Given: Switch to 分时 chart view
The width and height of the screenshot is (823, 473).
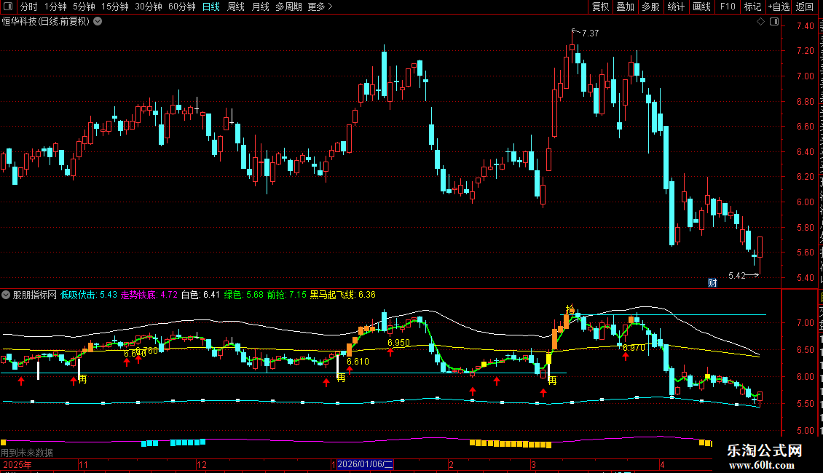Looking at the screenshot, I should (29, 7).
